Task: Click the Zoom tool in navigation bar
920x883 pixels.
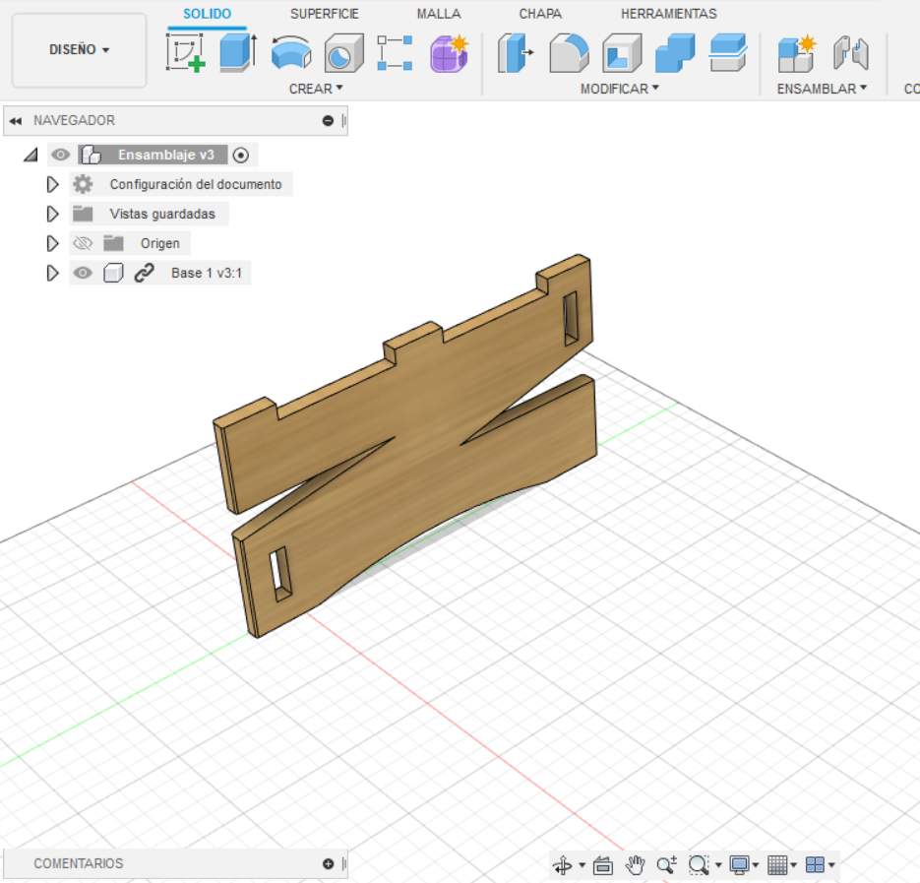Action: (x=666, y=865)
